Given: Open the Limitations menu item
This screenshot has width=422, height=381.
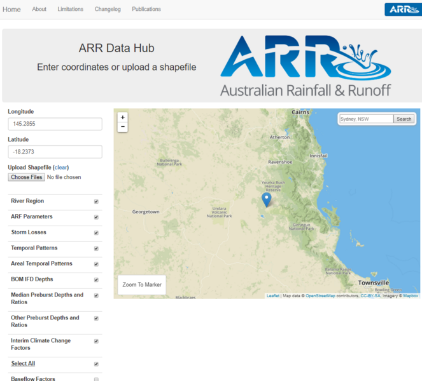Looking at the screenshot, I should point(70,10).
